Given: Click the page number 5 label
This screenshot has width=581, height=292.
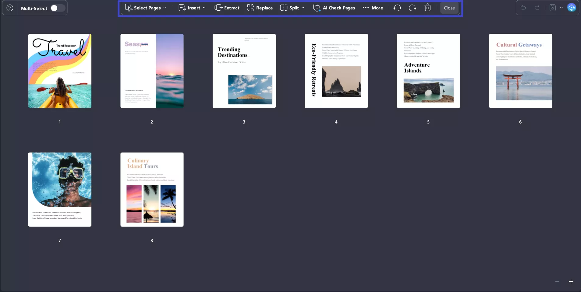Looking at the screenshot, I should (428, 122).
